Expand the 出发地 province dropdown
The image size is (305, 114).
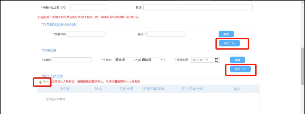pyautogui.click(x=125, y=60)
